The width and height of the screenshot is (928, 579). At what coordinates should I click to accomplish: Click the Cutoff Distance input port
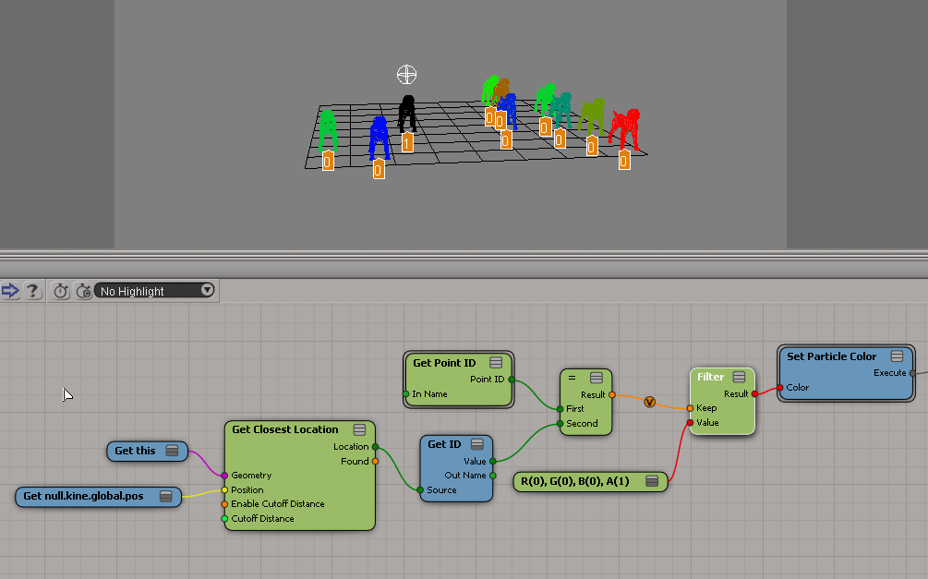tap(224, 519)
